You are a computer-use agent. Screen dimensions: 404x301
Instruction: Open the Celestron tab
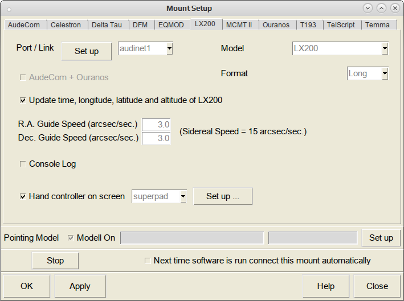(x=66, y=25)
